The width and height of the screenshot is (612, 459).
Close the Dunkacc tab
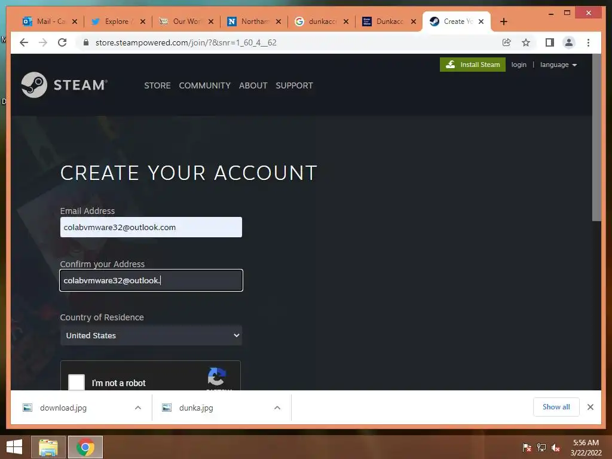tap(414, 22)
